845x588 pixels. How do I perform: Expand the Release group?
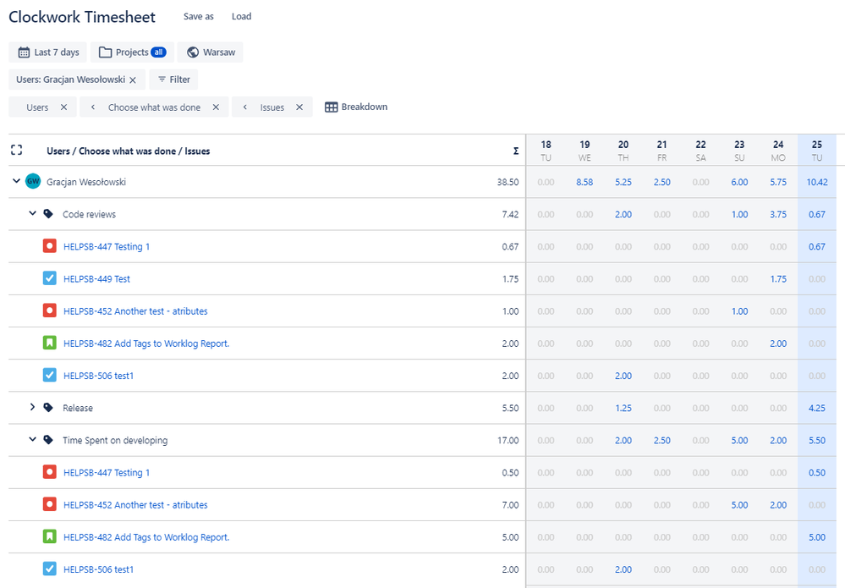click(x=32, y=407)
